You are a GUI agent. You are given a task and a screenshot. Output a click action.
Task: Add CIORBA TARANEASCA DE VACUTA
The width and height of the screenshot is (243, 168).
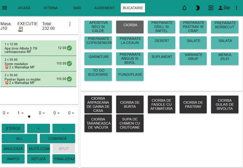click(98, 123)
